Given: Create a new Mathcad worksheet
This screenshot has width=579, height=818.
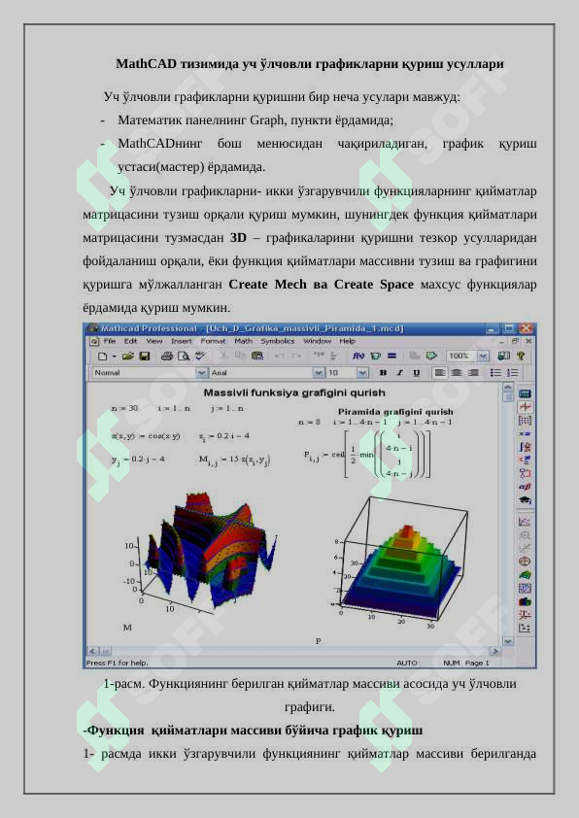Looking at the screenshot, I should point(102,356).
